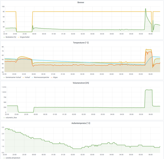Click the 100 y-axis label in Brenner panel
This screenshot has width=164, height=159.
point(3,7)
